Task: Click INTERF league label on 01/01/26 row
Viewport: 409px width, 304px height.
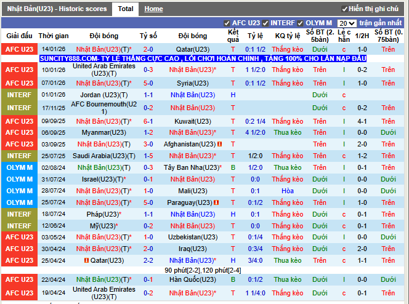Action: click(x=19, y=95)
